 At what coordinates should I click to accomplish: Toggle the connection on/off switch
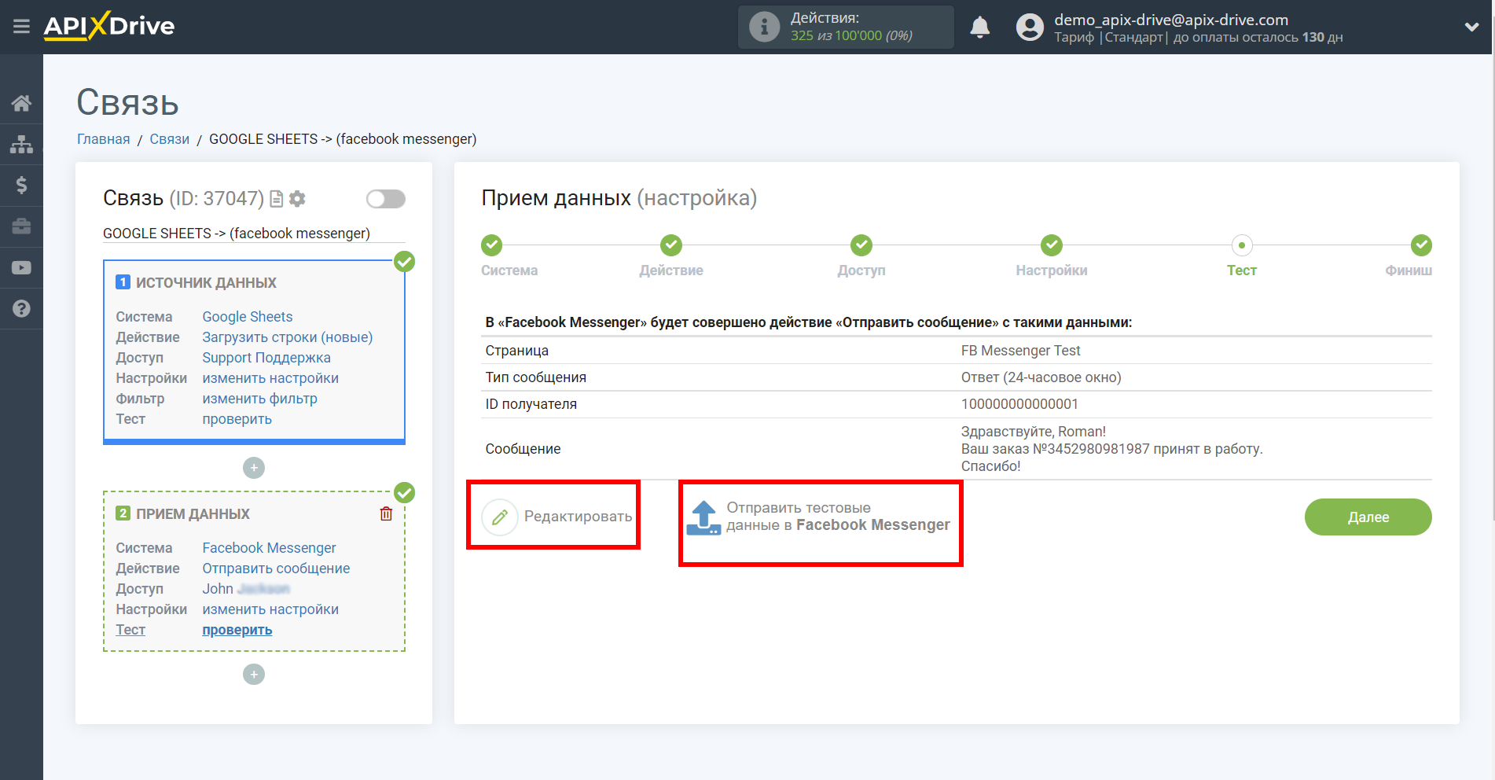click(x=386, y=199)
